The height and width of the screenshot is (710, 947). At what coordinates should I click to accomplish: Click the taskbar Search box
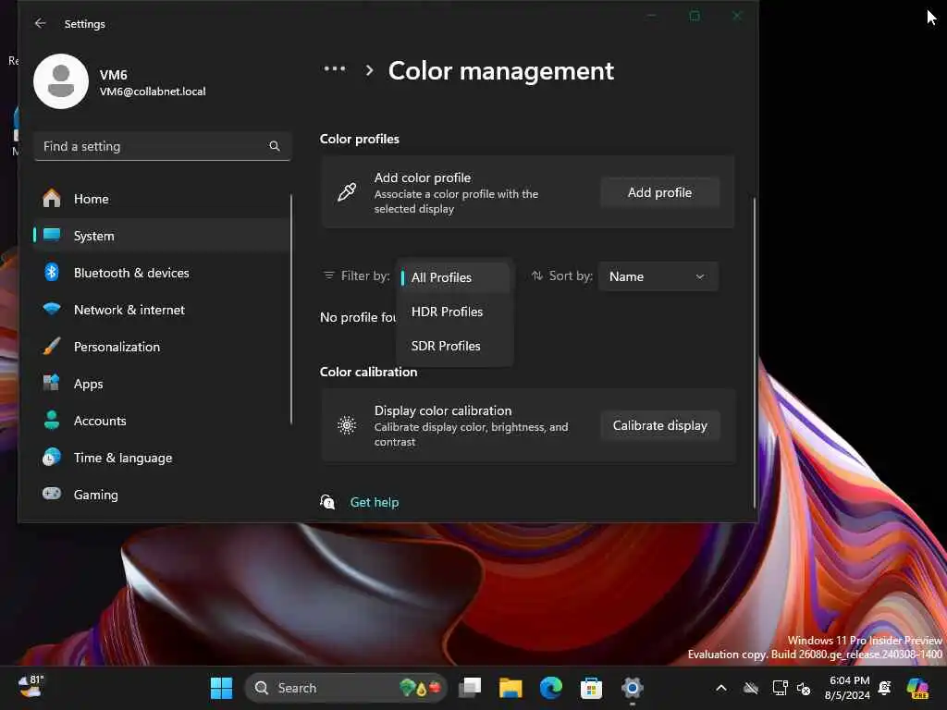point(346,688)
